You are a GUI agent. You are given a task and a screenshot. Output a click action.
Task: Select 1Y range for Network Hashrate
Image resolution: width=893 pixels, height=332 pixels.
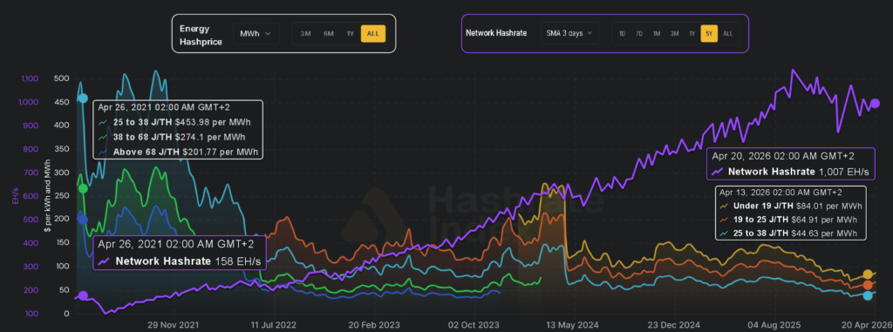pyautogui.click(x=692, y=34)
